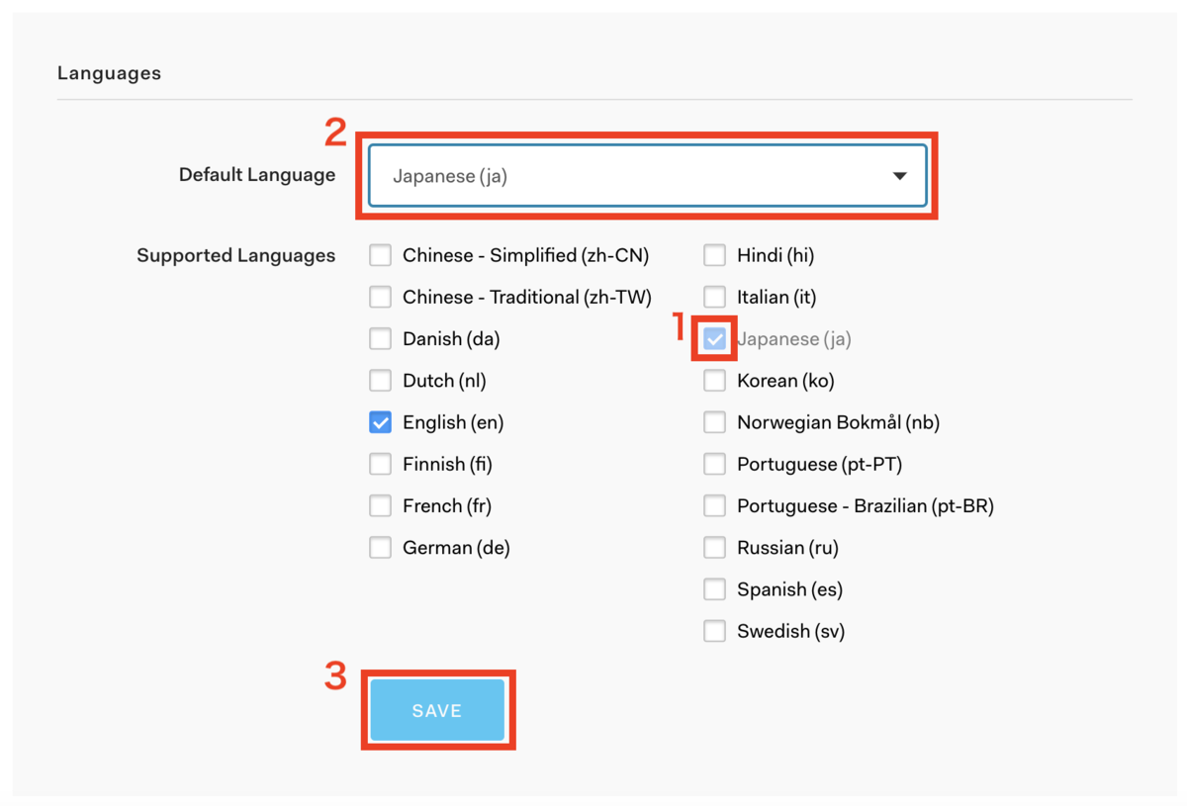Click the Supported Languages label

click(x=236, y=256)
